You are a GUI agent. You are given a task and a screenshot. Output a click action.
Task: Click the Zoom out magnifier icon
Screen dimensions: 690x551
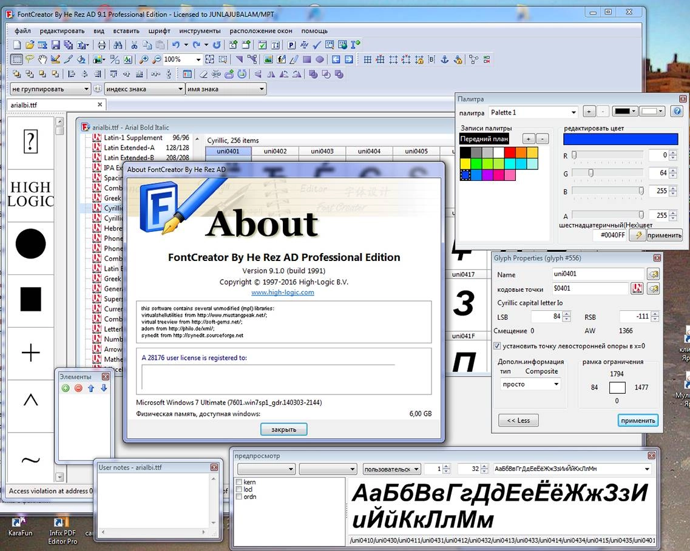pos(157,59)
